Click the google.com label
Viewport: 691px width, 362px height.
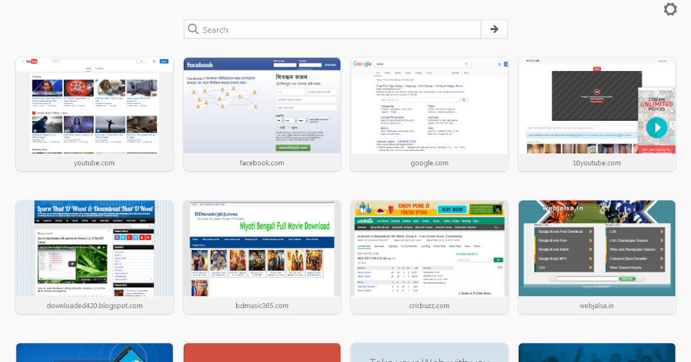430,163
